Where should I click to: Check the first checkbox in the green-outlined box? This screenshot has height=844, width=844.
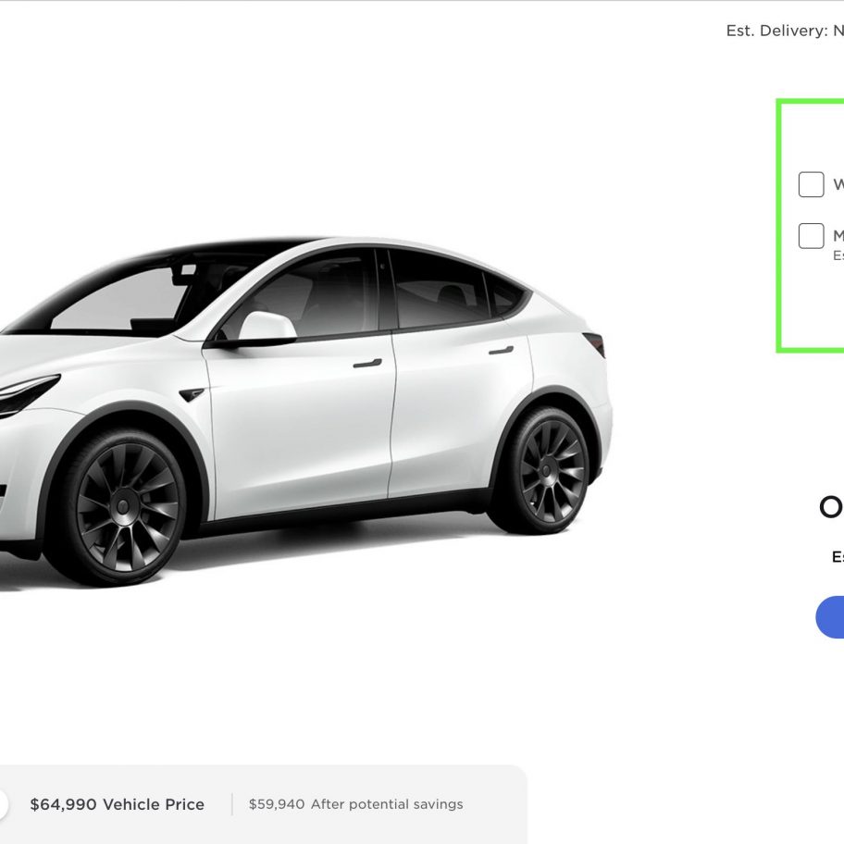[811, 185]
